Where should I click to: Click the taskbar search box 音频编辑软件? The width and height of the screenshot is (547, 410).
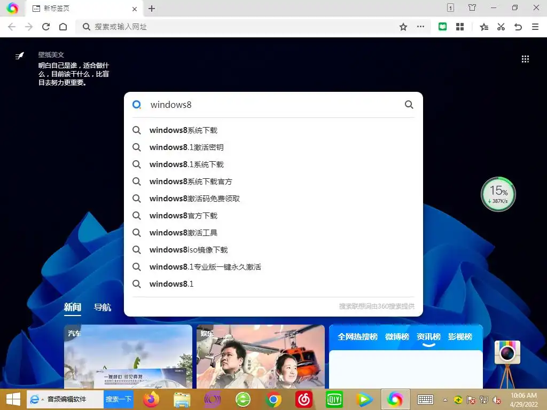pos(66,399)
